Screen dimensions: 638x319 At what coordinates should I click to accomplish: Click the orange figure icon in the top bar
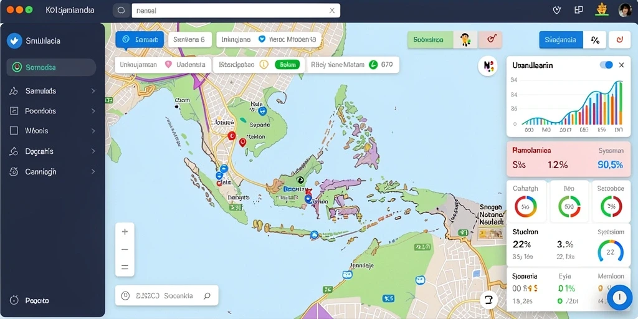point(601,9)
